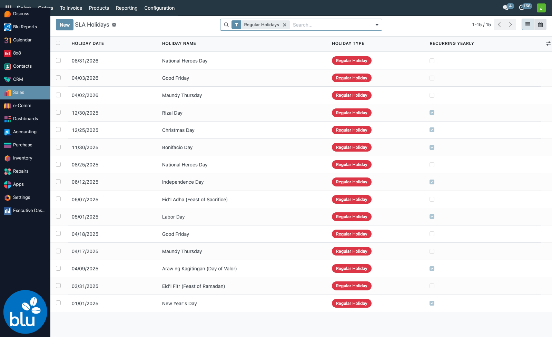Go to Contacts app
This screenshot has height=337, width=552.
pyautogui.click(x=25, y=66)
